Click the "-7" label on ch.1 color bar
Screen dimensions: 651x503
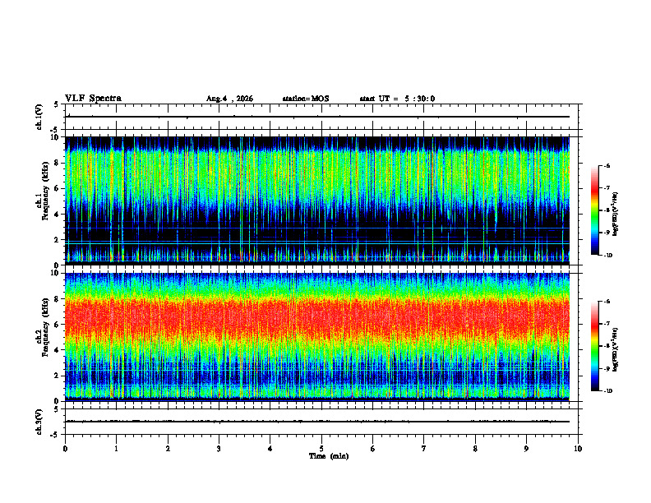pyautogui.click(x=607, y=188)
